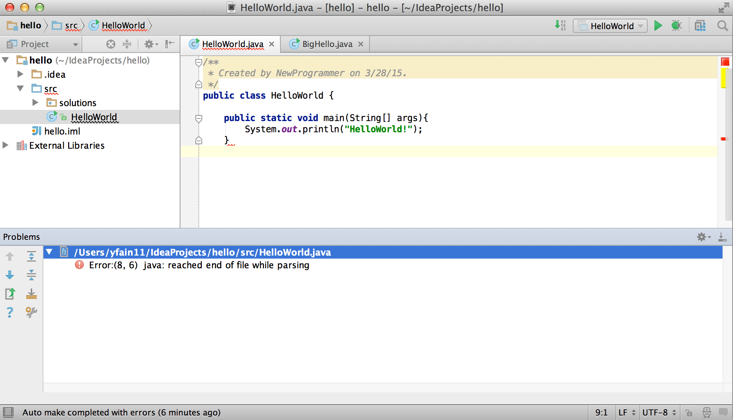Image resolution: width=733 pixels, height=420 pixels.
Task: Close the HelloWorld.java tab
Action: pyautogui.click(x=272, y=44)
